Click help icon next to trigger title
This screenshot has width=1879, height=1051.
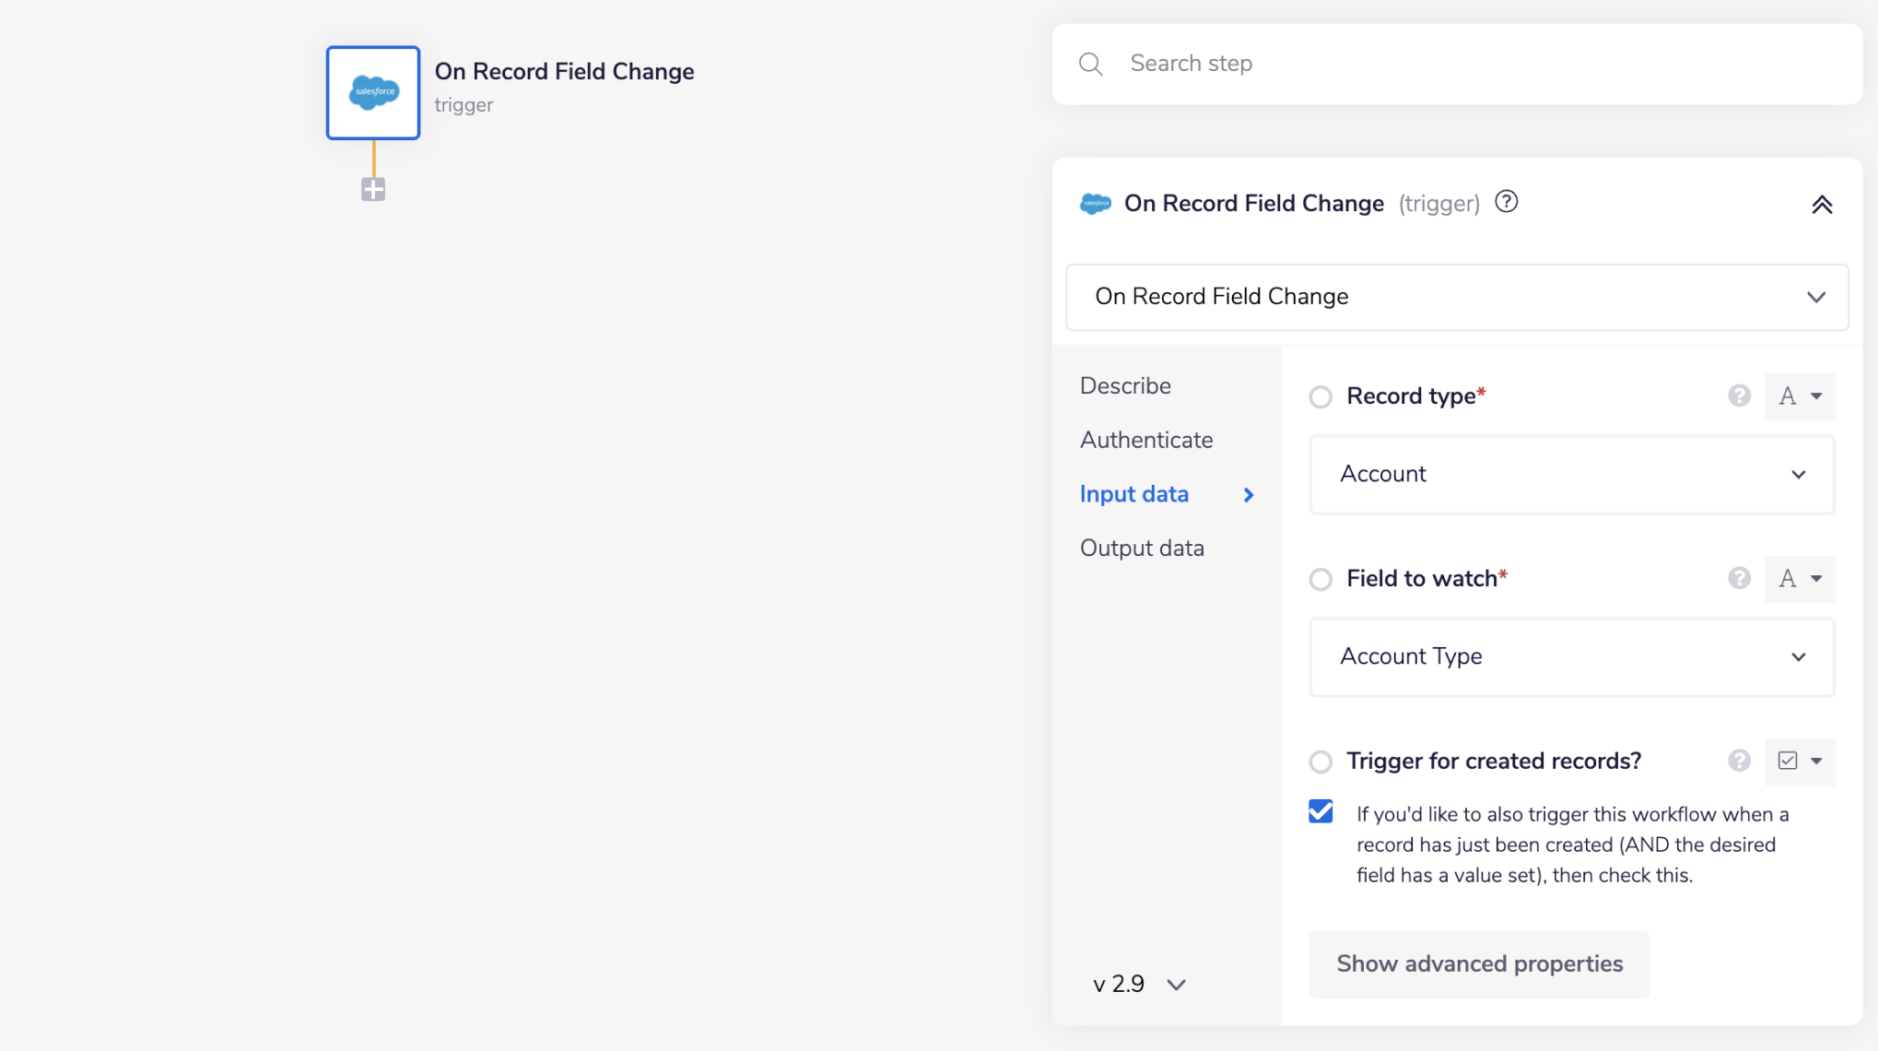click(x=1506, y=202)
